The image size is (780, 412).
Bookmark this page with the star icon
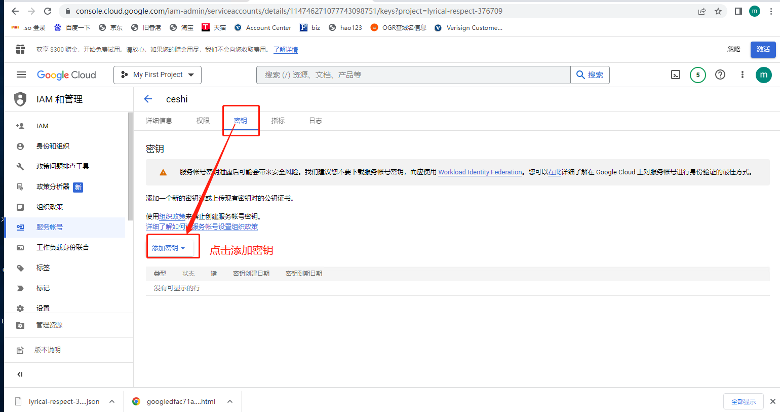click(x=718, y=11)
